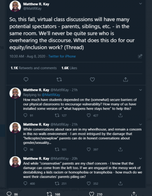Like the reply with 397 likes
Viewport: 152px width, 196px height.
[x=89, y=149]
